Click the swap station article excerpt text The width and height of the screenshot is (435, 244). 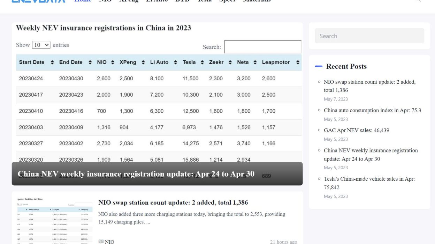[x=192, y=218]
